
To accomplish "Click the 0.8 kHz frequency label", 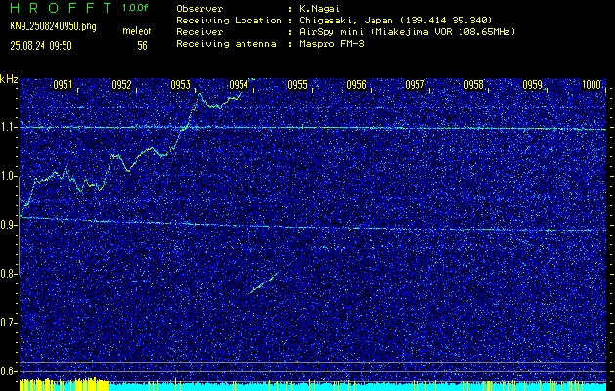I will (8, 274).
